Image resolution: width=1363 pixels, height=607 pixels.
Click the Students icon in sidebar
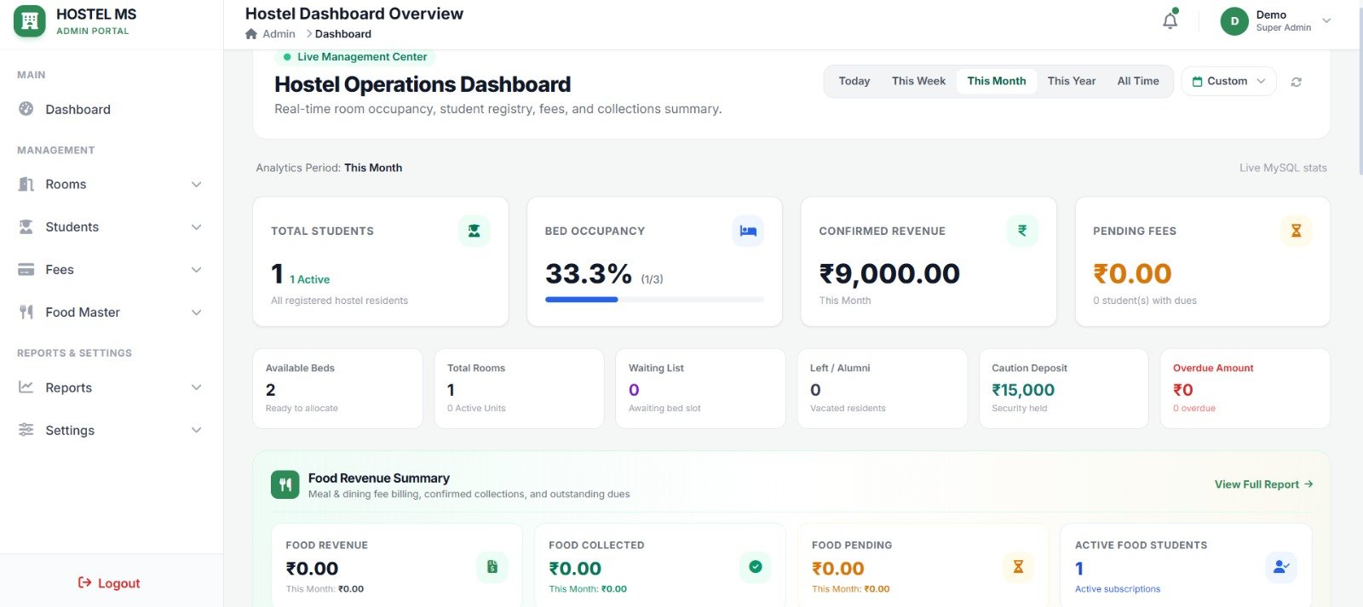tap(26, 226)
